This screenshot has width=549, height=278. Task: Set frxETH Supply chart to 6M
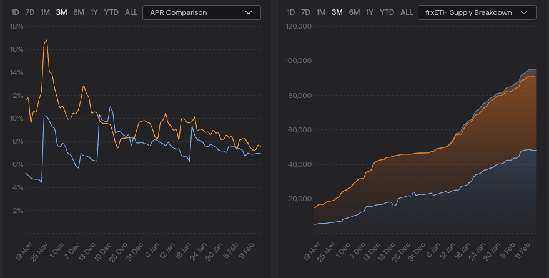[354, 12]
